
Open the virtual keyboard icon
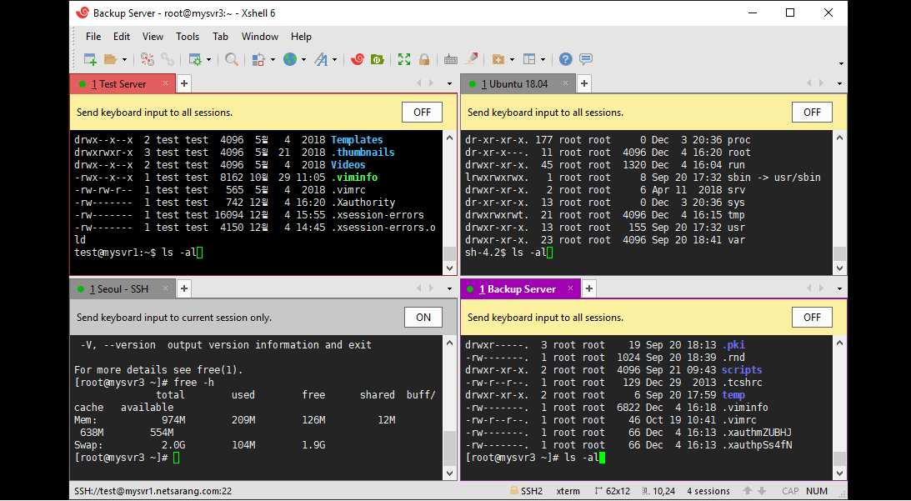451,59
